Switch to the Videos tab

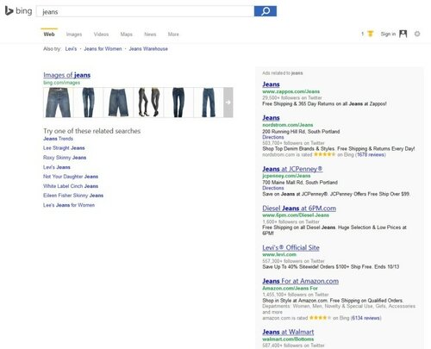coord(101,34)
